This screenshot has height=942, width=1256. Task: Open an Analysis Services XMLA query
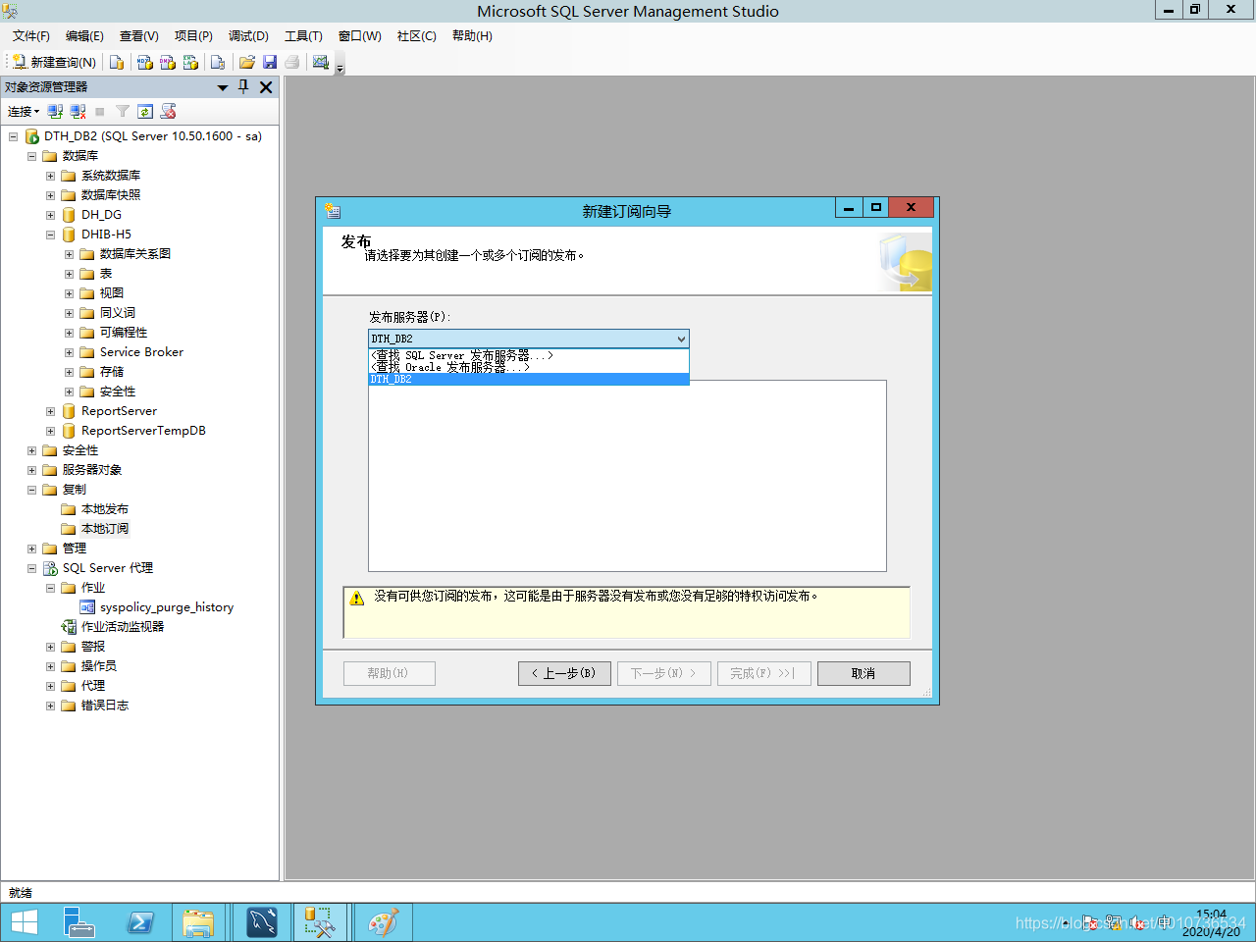pos(190,62)
